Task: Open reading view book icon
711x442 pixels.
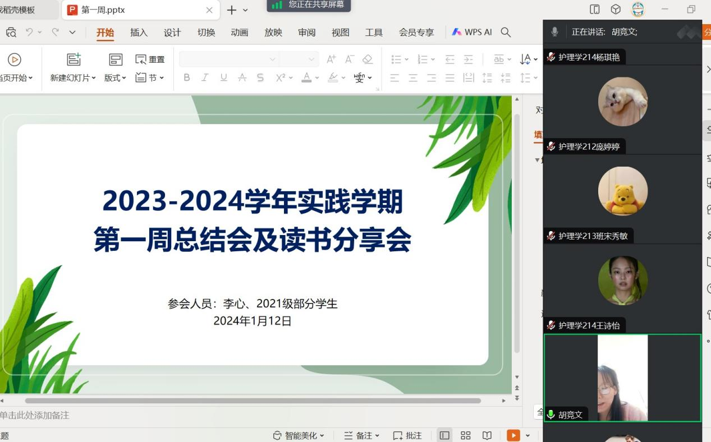Action: pos(487,435)
